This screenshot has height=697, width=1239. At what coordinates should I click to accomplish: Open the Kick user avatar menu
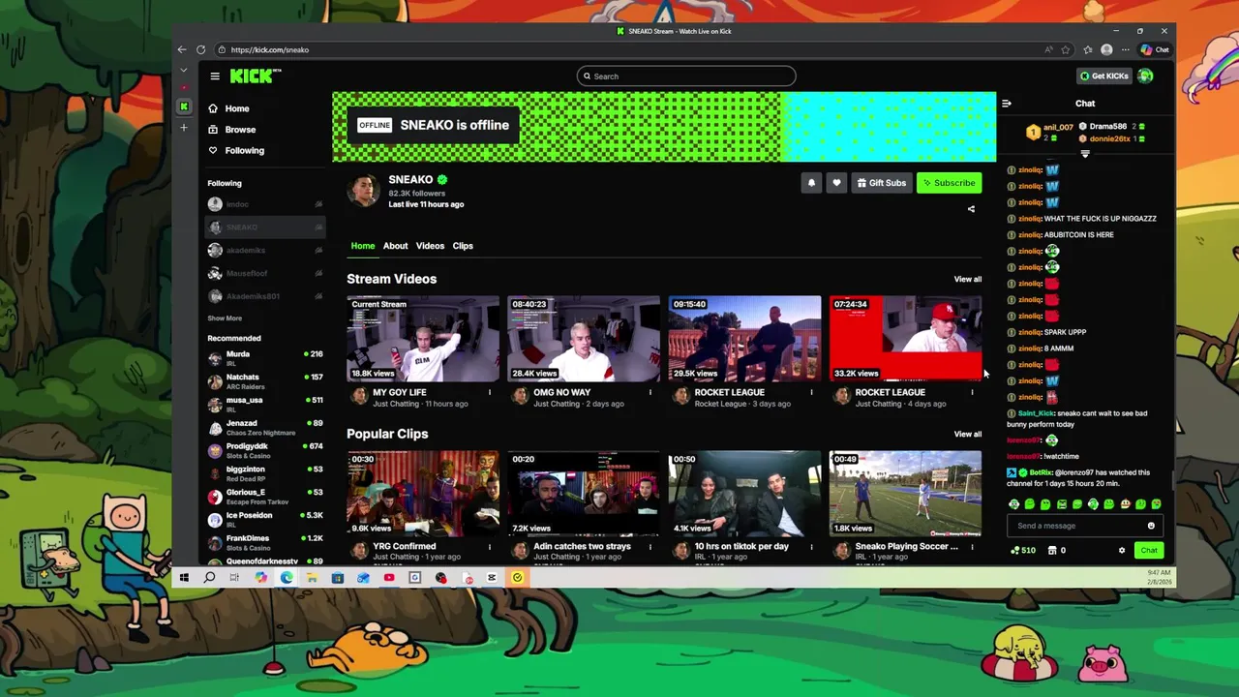coord(1145,76)
